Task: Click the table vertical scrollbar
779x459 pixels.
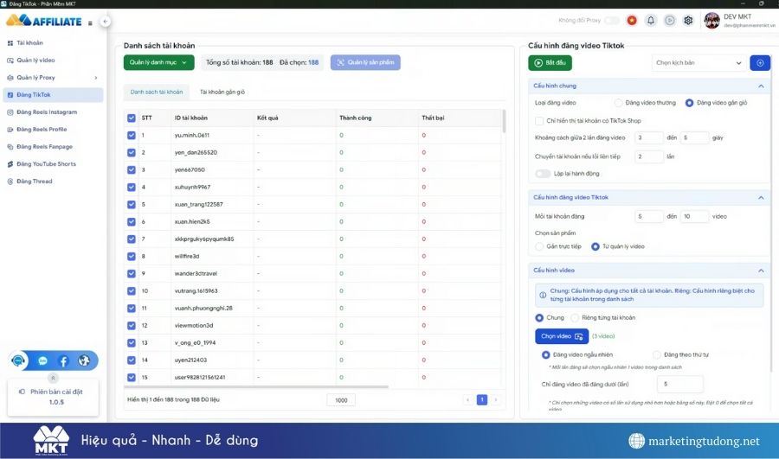Action: (504, 122)
